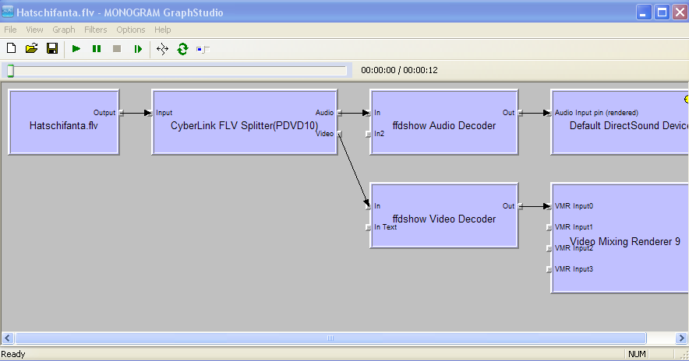Click the In2 pin of Audio Decoder
Image resolution: width=689 pixels, height=361 pixels.
pos(368,134)
